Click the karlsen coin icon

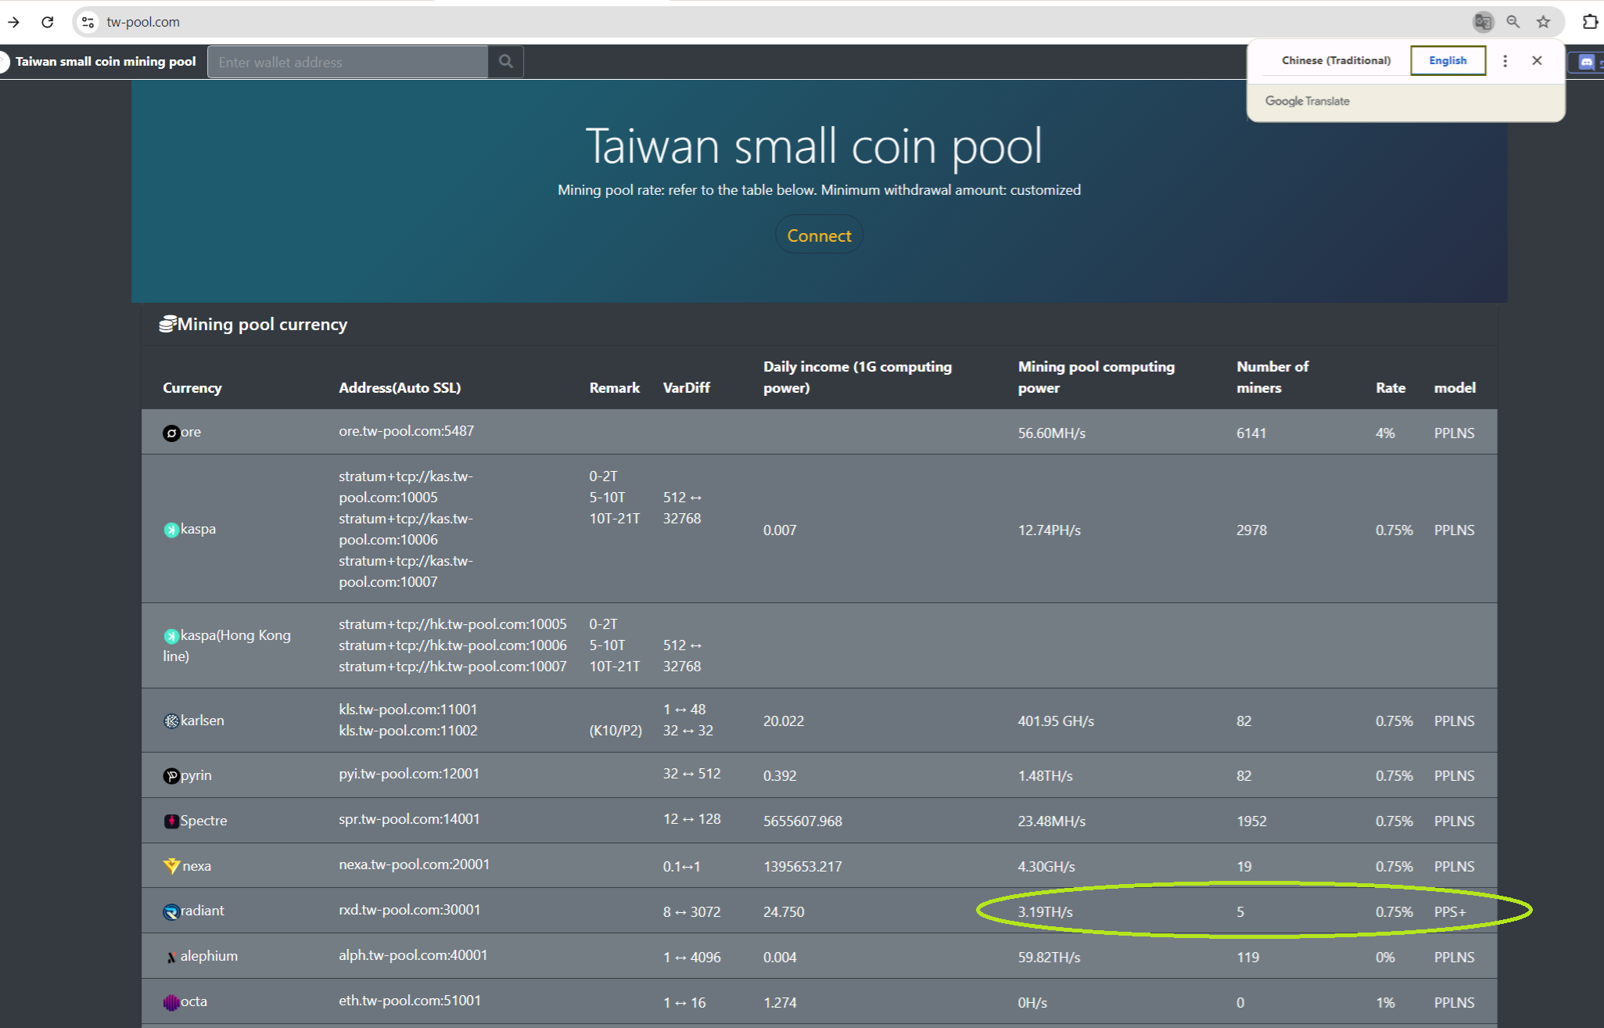pyautogui.click(x=171, y=721)
